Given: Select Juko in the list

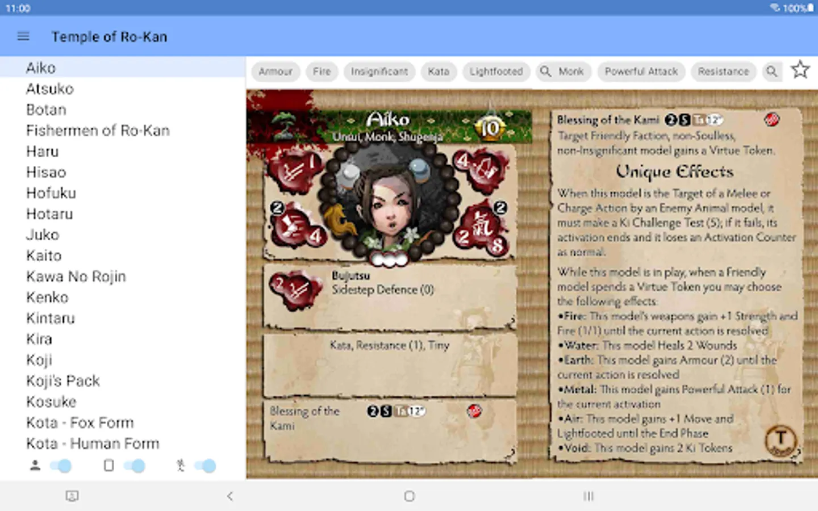Looking at the screenshot, I should tap(123, 234).
